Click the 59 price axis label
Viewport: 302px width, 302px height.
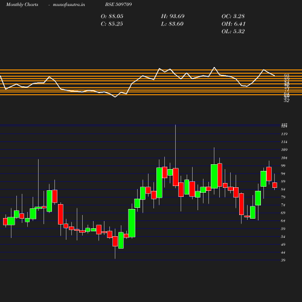[x=283, y=229]
